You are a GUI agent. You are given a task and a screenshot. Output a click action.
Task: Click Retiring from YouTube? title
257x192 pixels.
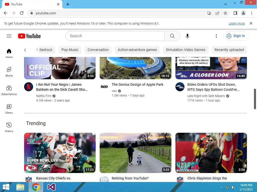130,178
